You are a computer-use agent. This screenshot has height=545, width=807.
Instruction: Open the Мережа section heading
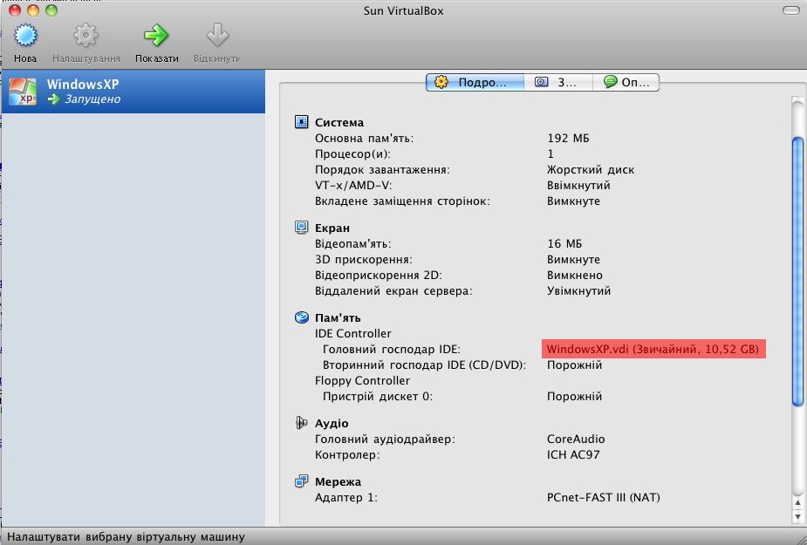(338, 482)
